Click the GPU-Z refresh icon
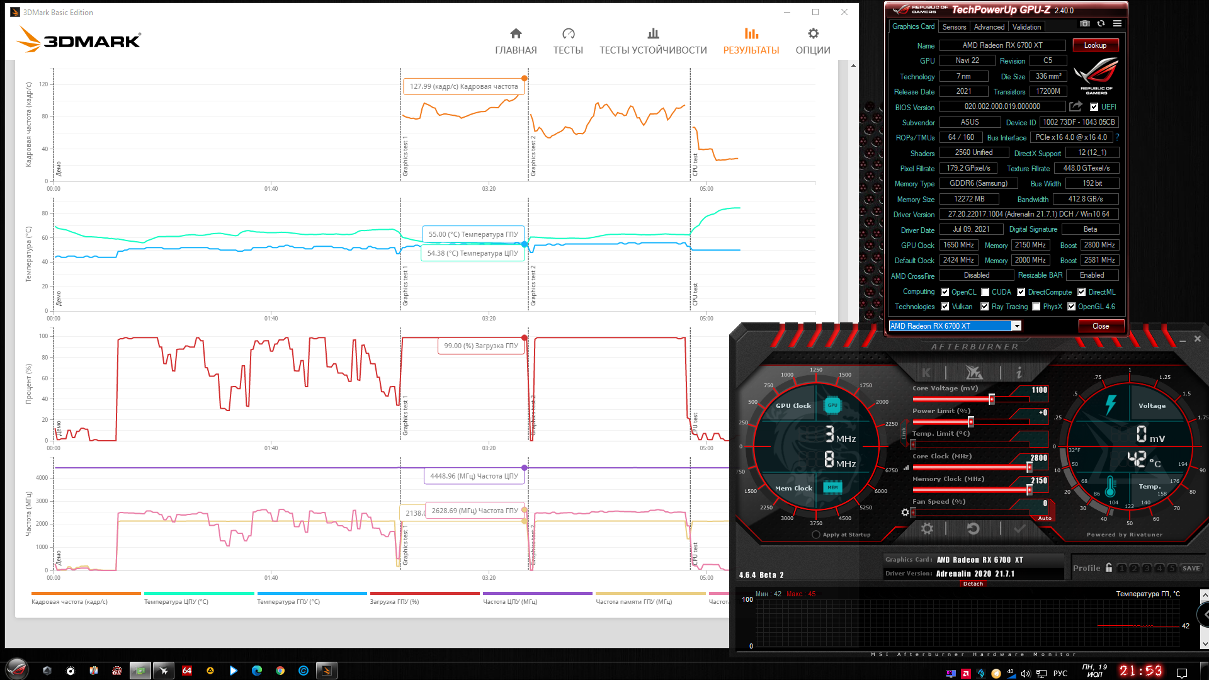Image resolution: width=1209 pixels, height=680 pixels. (x=1101, y=23)
